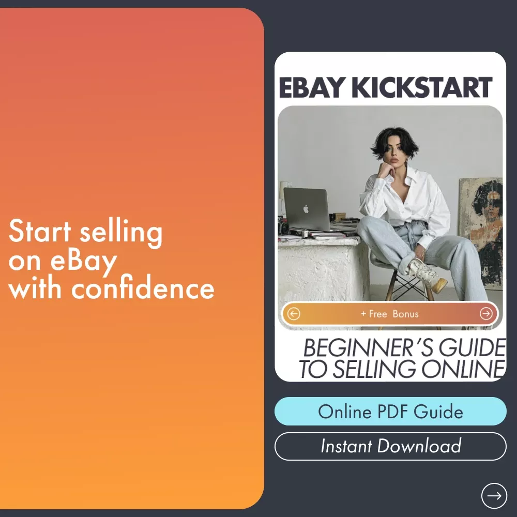The height and width of the screenshot is (517, 517).
Task: Go to next slide with bottom-right arrow
Action: click(x=494, y=496)
